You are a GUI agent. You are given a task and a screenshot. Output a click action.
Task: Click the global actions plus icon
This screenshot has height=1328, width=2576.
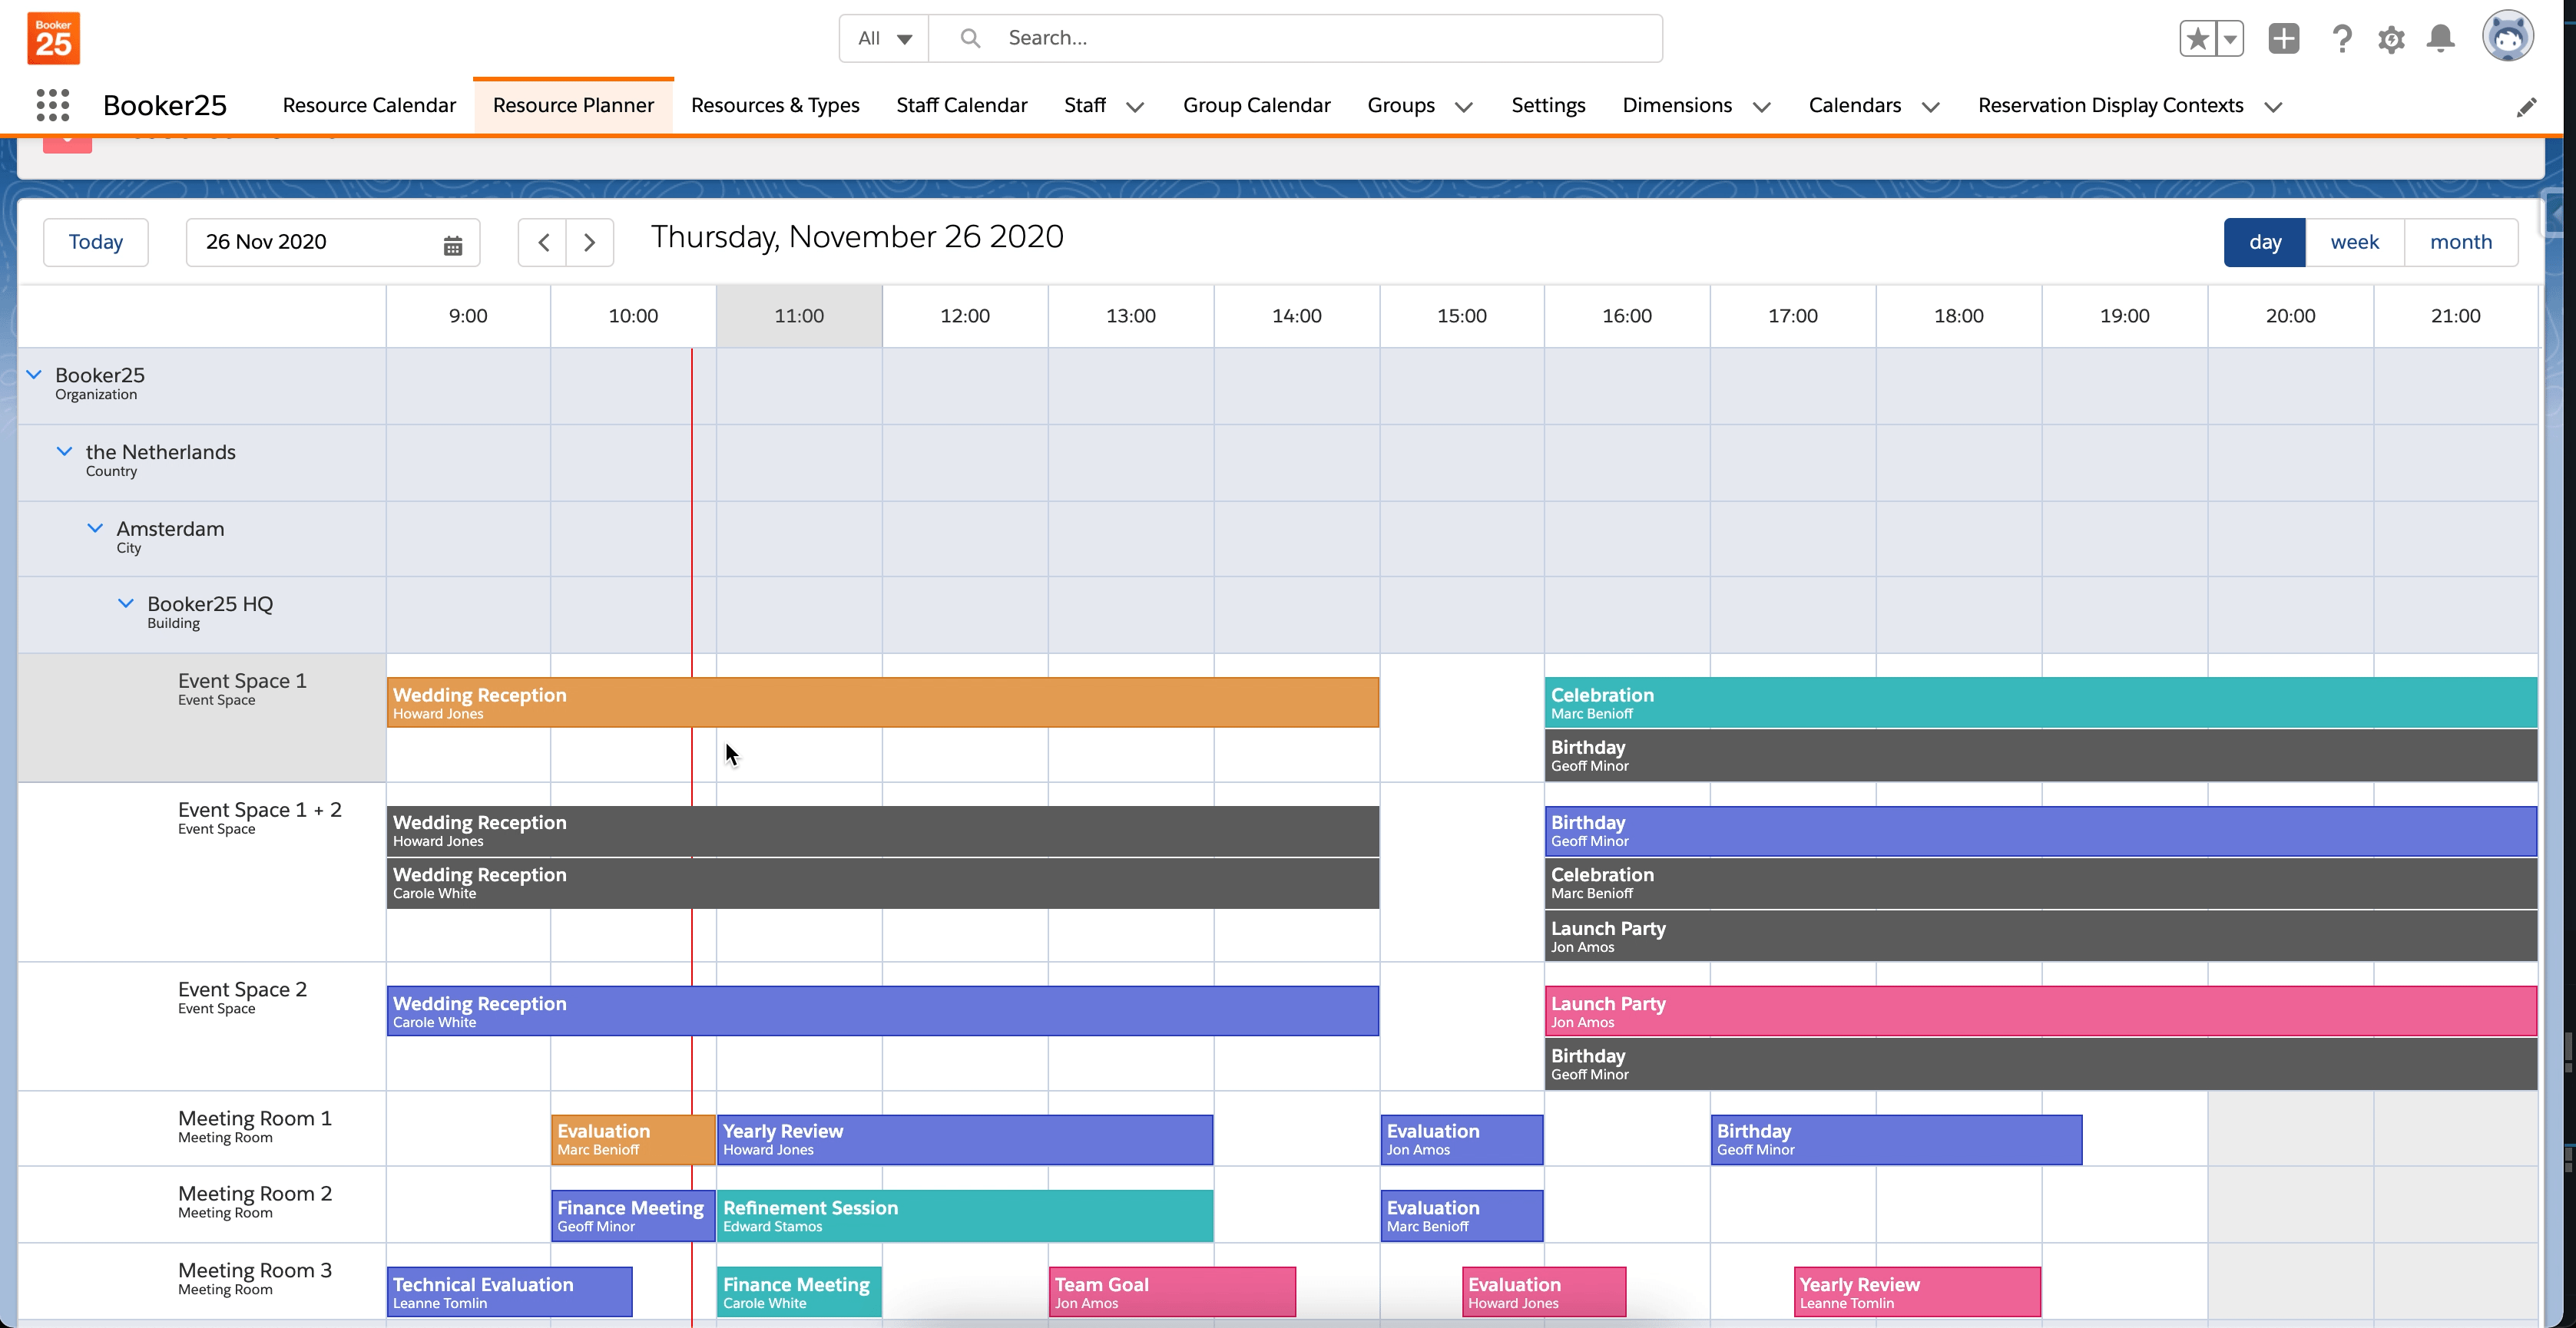click(x=2283, y=39)
